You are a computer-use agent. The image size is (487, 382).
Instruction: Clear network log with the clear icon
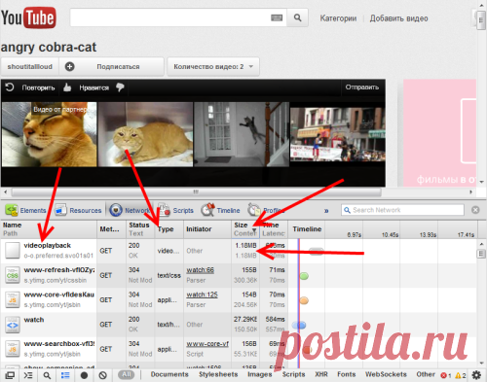coord(103,375)
